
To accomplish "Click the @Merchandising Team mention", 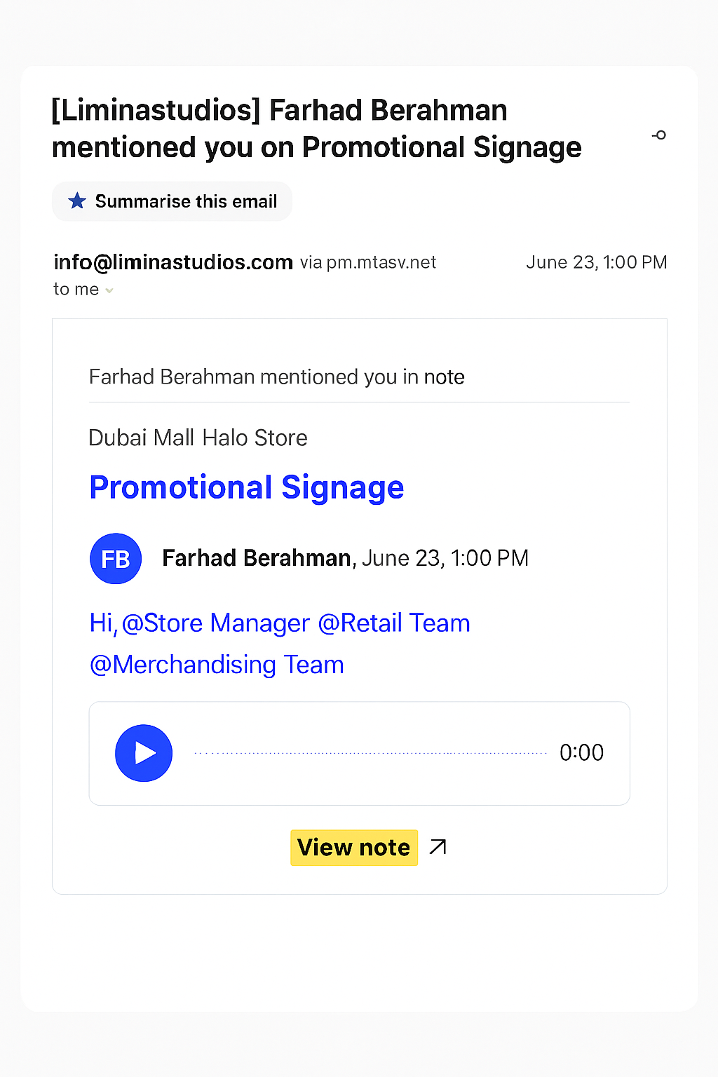I will coord(217,665).
